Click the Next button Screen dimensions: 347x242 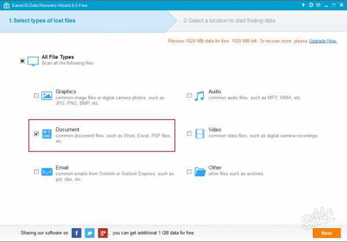pos(327,233)
